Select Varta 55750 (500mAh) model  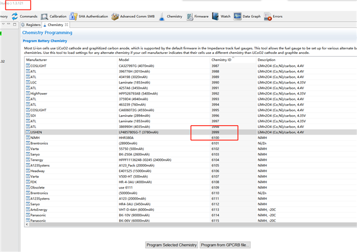point(131,149)
